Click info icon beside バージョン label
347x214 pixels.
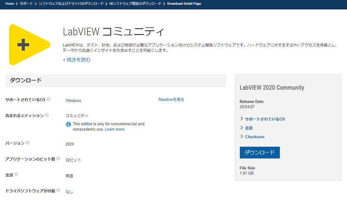[x=27, y=143]
